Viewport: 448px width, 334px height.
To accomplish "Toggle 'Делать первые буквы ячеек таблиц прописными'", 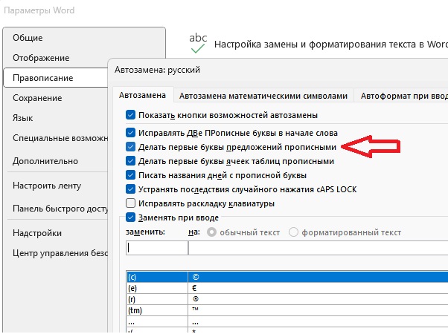I will coord(130,161).
